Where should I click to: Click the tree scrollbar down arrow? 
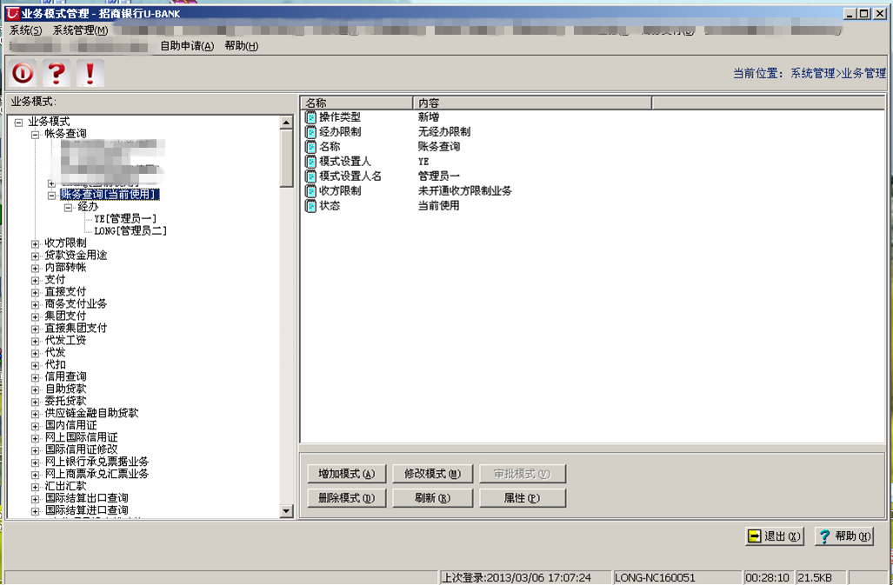[286, 511]
